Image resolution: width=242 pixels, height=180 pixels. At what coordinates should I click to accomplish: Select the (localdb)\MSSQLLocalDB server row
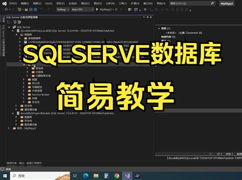pos(67,31)
